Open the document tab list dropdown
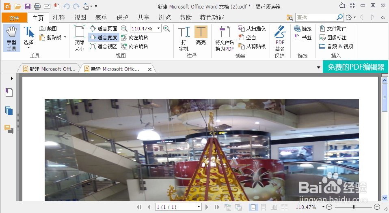This screenshot has height=213, width=389. tap(318, 67)
